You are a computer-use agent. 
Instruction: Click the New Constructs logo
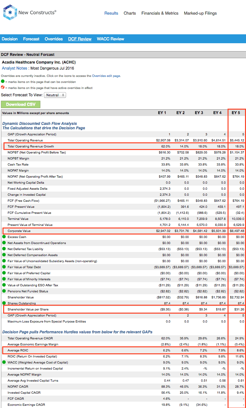click(x=30, y=12)
